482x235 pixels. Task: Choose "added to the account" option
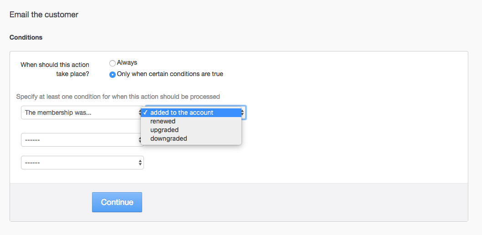182,112
